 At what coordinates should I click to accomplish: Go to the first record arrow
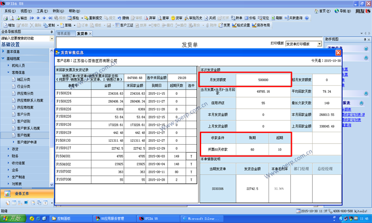coord(32,18)
